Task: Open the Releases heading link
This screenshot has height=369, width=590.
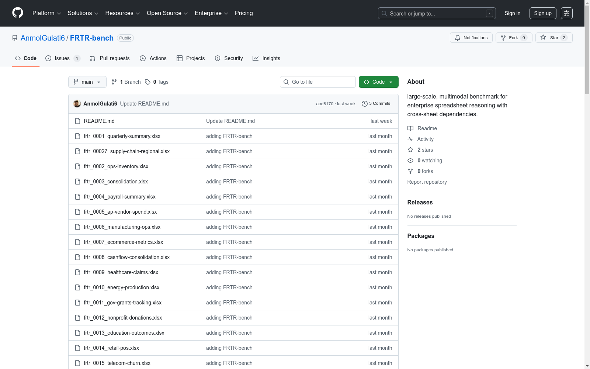Action: pos(420,202)
